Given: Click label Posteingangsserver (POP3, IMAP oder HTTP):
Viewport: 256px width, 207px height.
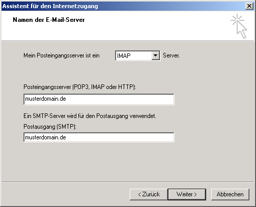Looking at the screenshot, I should (79, 87).
